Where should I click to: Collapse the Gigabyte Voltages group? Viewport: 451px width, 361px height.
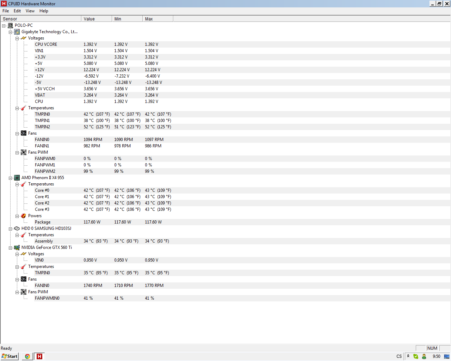click(x=17, y=38)
